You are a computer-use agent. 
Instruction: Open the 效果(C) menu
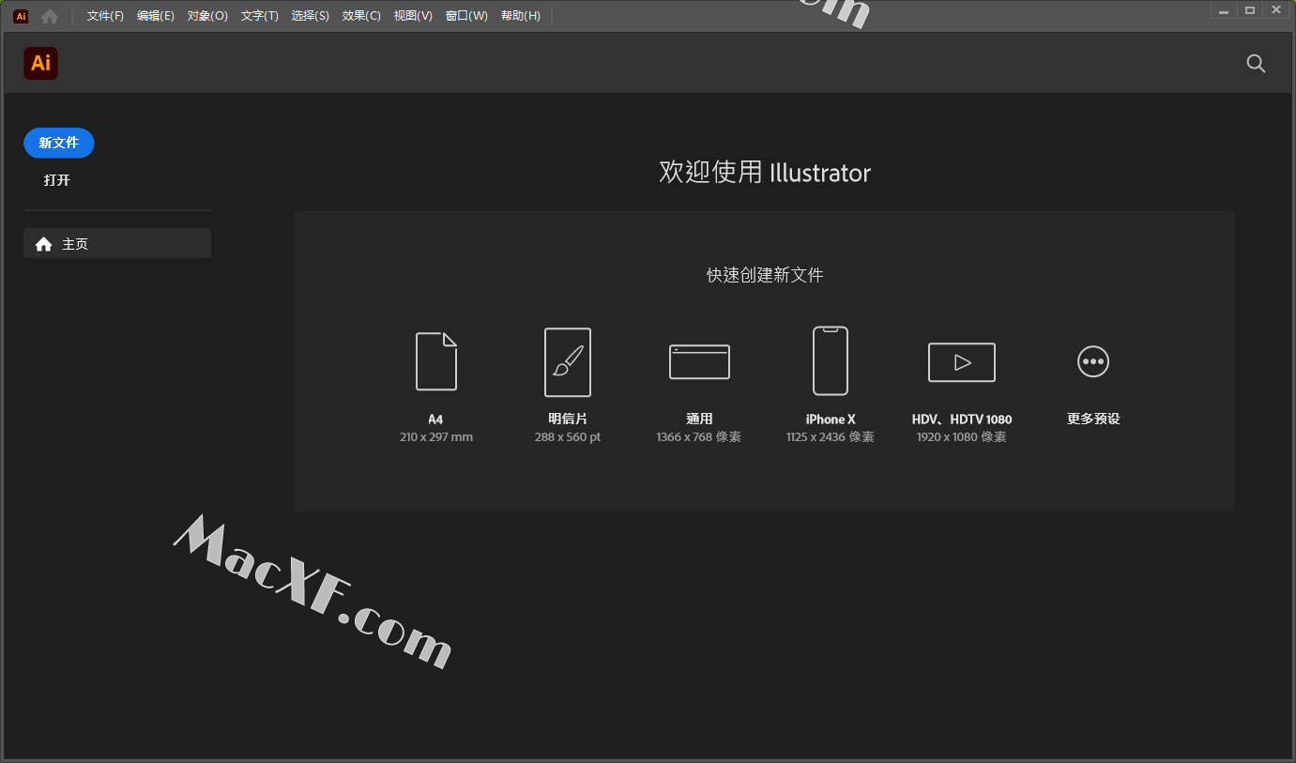(361, 16)
